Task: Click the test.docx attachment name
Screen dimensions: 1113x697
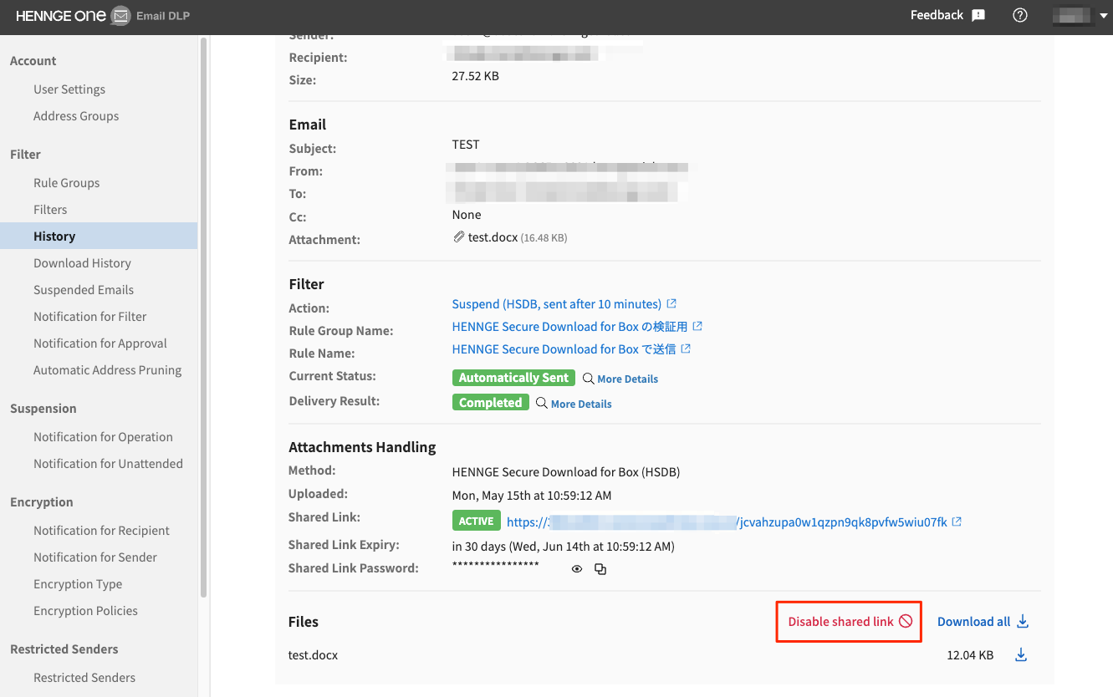Action: [493, 237]
